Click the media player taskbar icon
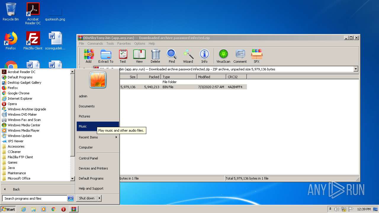Screen dimensions: 379x213 [44, 209]
